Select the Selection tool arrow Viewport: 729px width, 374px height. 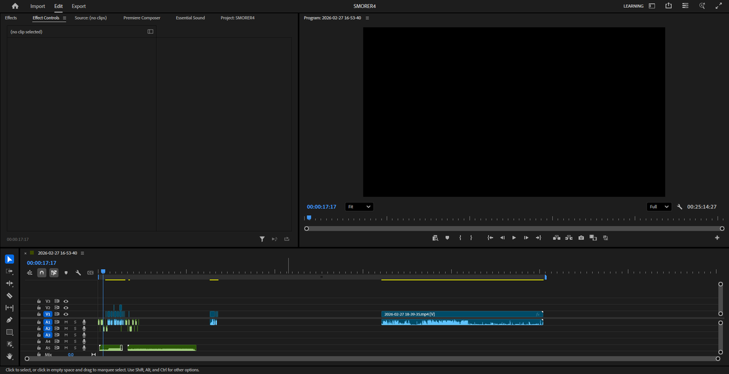click(9, 259)
